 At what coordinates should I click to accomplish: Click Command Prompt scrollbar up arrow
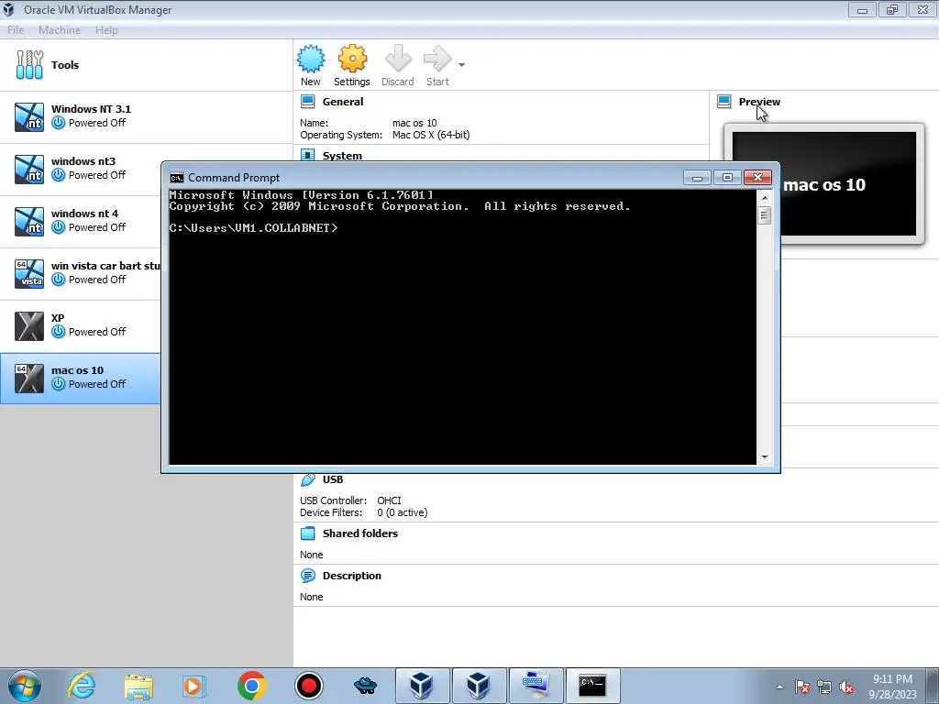pyautogui.click(x=764, y=197)
